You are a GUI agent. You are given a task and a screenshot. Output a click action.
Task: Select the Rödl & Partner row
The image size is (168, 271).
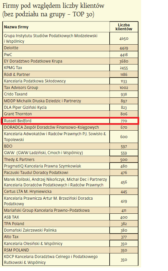(x=70, y=75)
